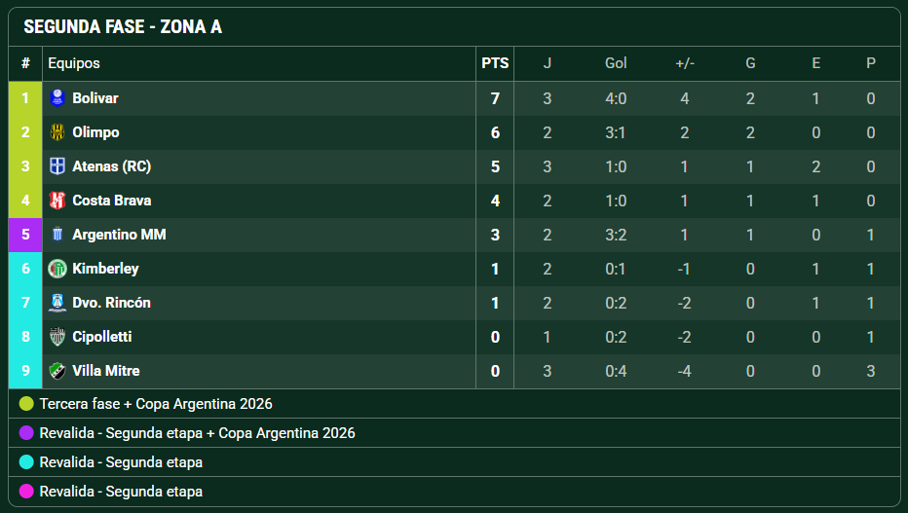908x513 pixels.
Task: Click the magenta legend color dot
Action: point(26,491)
